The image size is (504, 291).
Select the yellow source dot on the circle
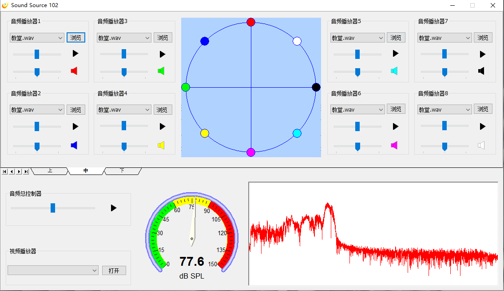205,133
